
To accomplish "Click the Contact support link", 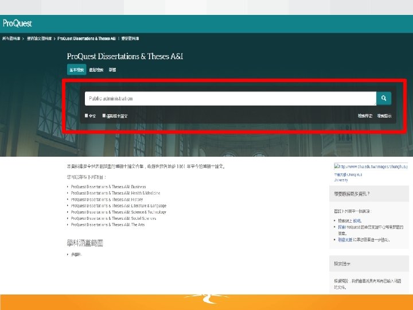I will click(x=345, y=239).
